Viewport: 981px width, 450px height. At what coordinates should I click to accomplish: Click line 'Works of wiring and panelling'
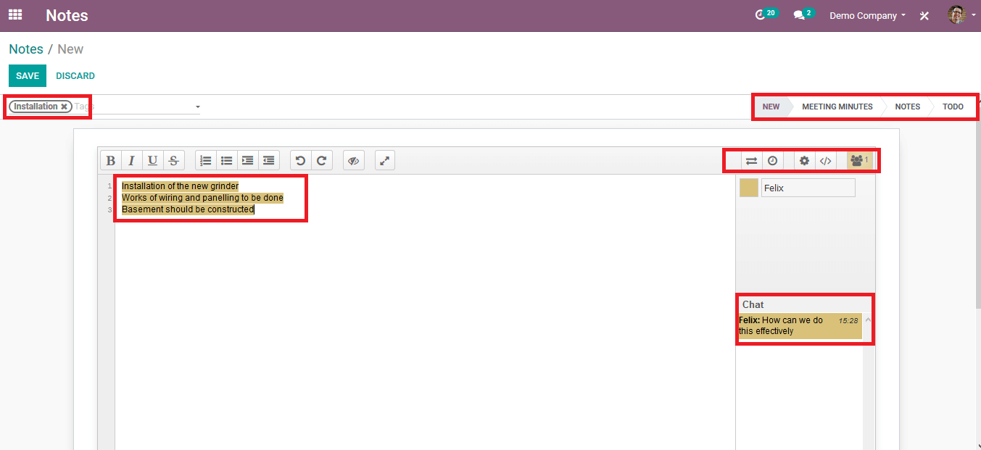tap(202, 198)
